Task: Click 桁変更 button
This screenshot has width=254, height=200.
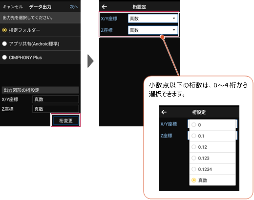Action: click(x=66, y=120)
